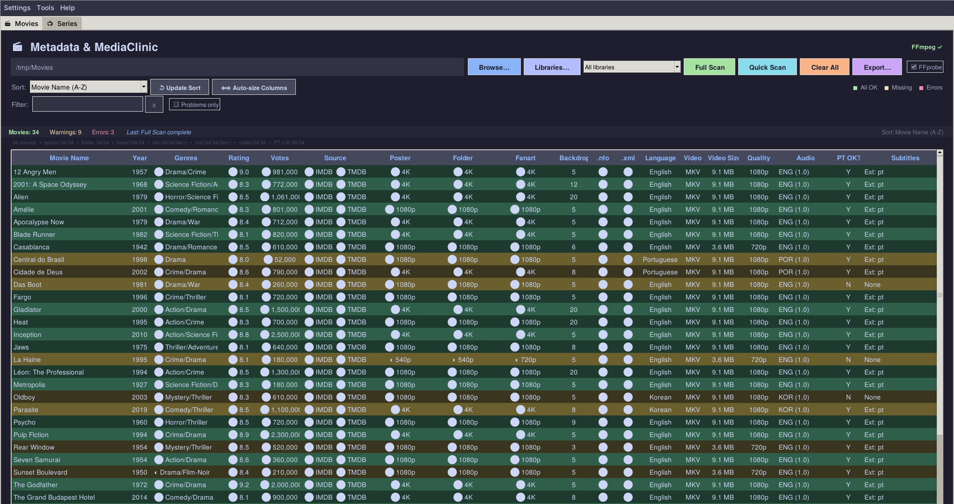This screenshot has height=504, width=954.
Task: Click the IMDB source dot for Blade Runner
Action: pos(309,234)
